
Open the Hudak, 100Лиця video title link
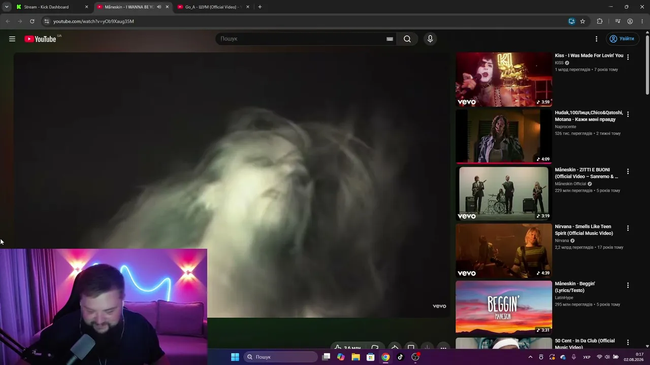pos(589,116)
